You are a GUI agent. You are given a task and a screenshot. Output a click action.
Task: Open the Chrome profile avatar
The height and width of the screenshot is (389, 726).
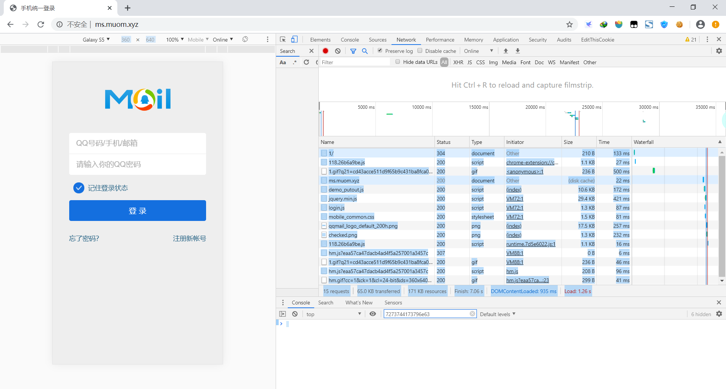[700, 25]
